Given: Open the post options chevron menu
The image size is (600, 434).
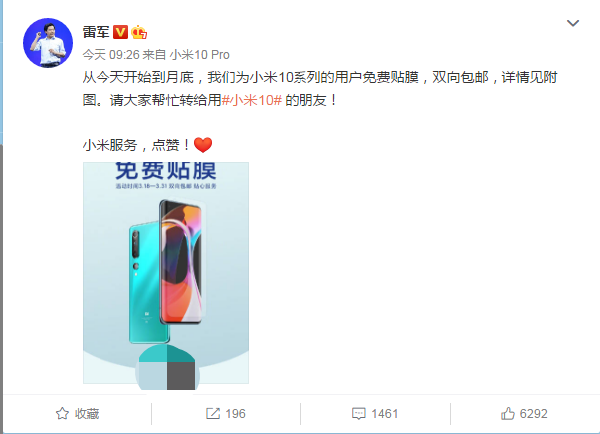Looking at the screenshot, I should pyautogui.click(x=573, y=23).
